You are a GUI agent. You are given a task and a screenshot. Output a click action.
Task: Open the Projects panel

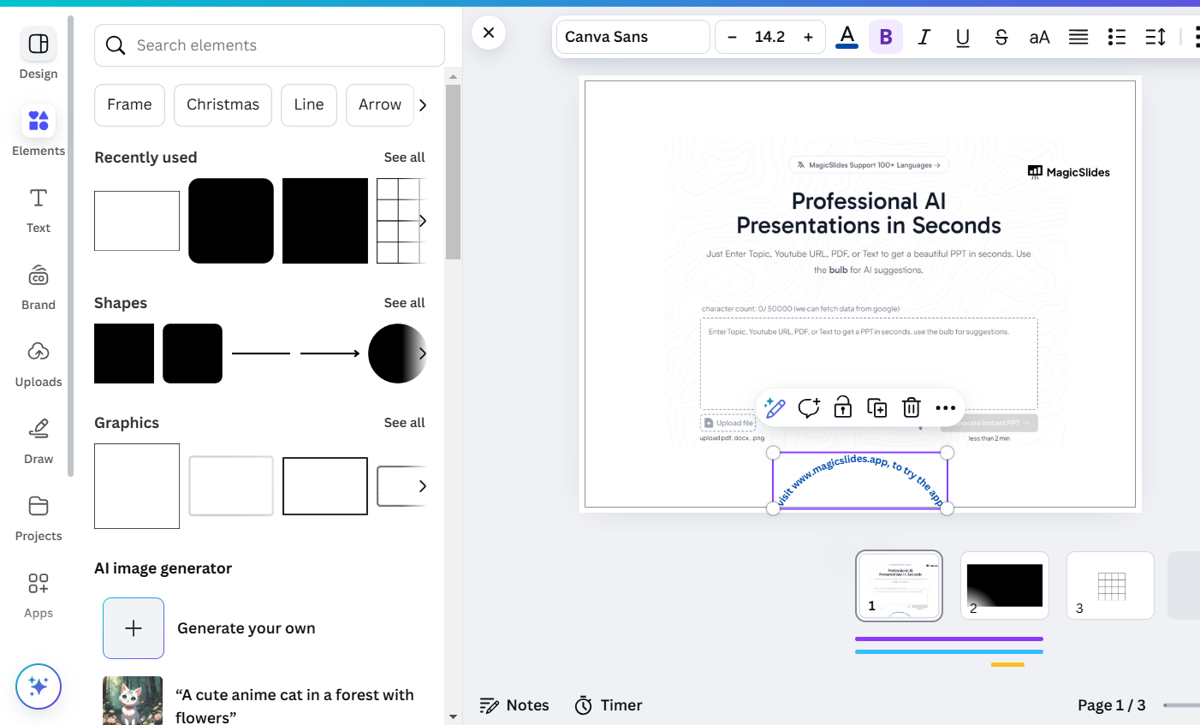pos(39,518)
